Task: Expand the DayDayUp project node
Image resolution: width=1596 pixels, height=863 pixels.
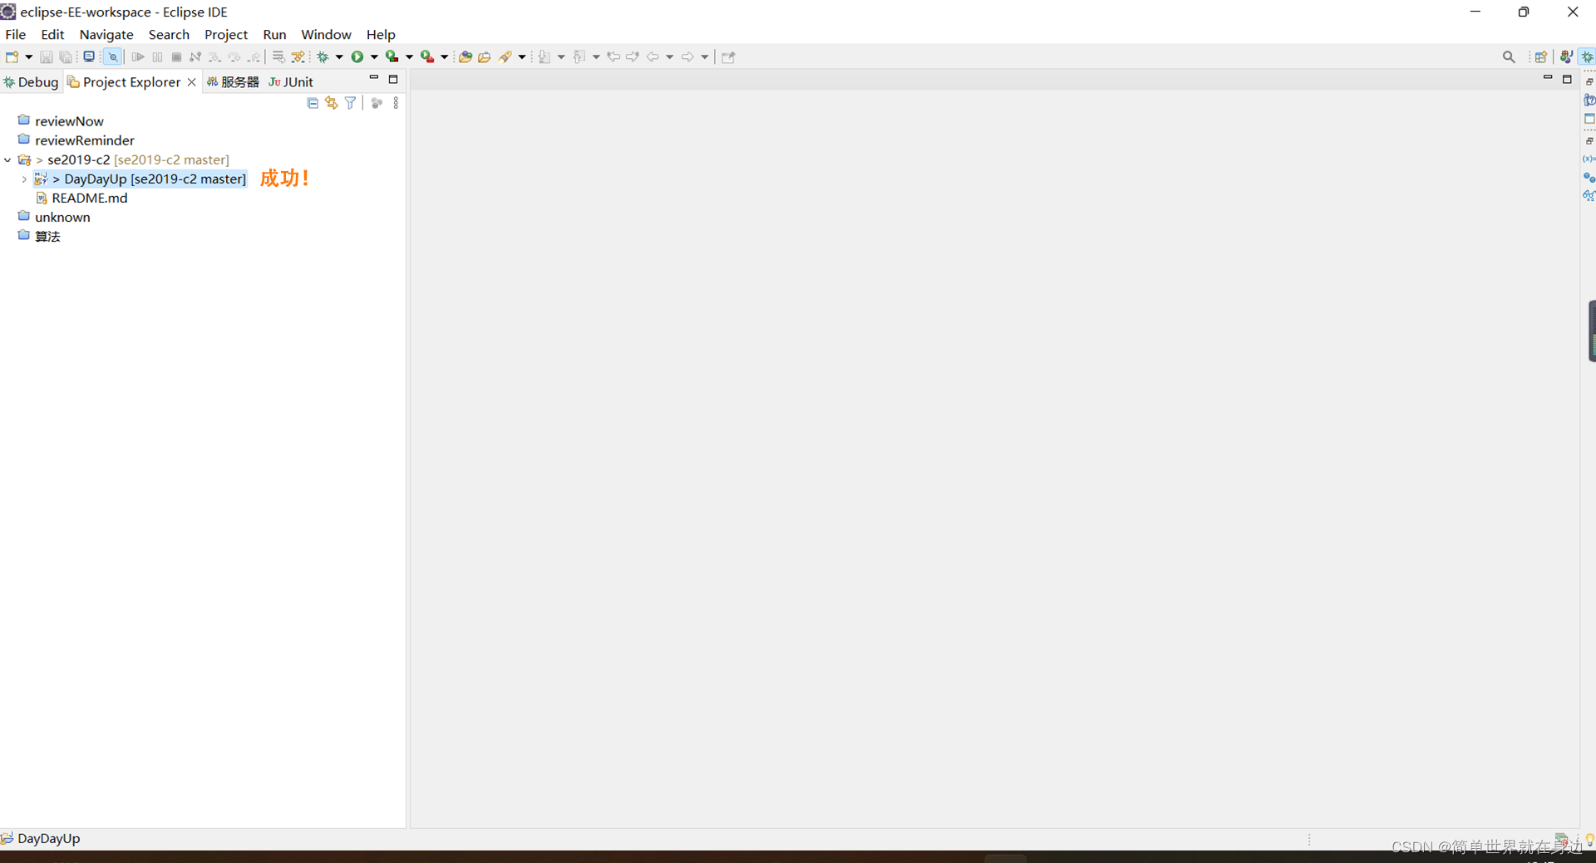Action: (24, 179)
